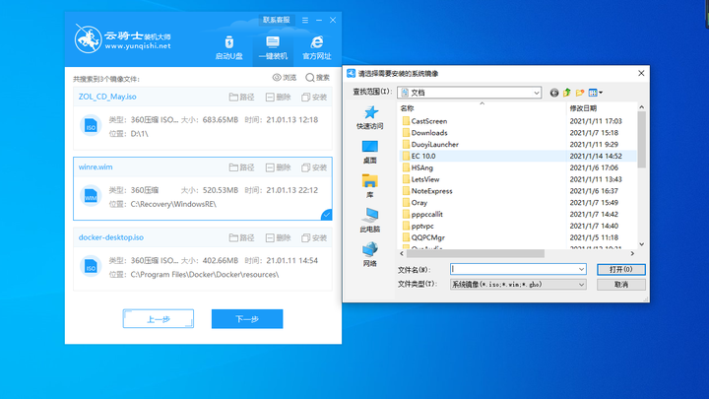
Task: Click the scroll down arrow of file list
Action: pyautogui.click(x=641, y=244)
